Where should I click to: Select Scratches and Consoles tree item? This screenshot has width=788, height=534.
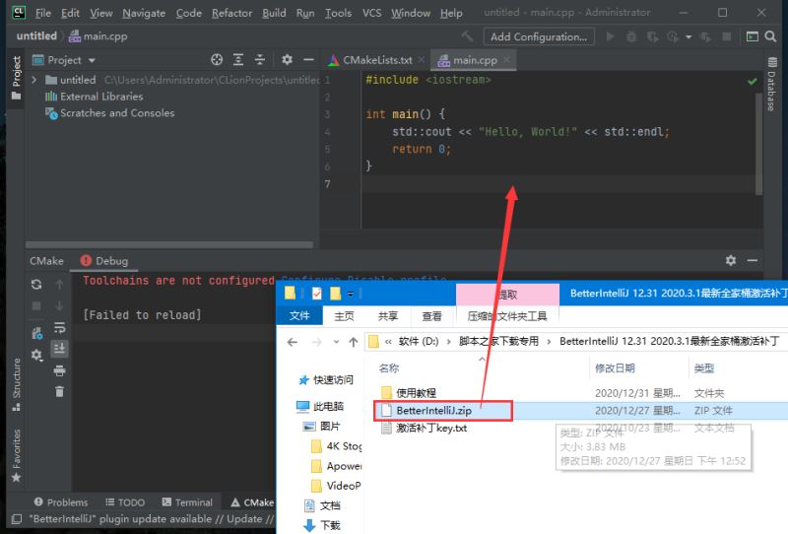click(109, 113)
